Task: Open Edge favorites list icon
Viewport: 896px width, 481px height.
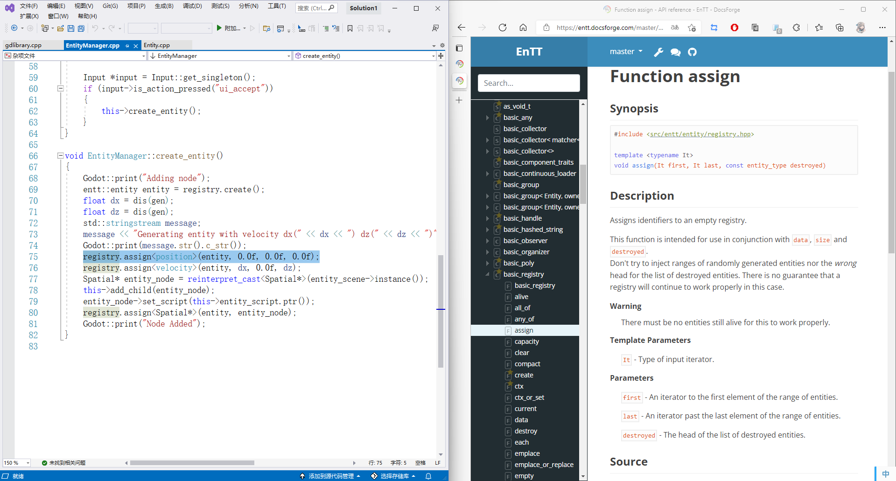Action: point(819,28)
